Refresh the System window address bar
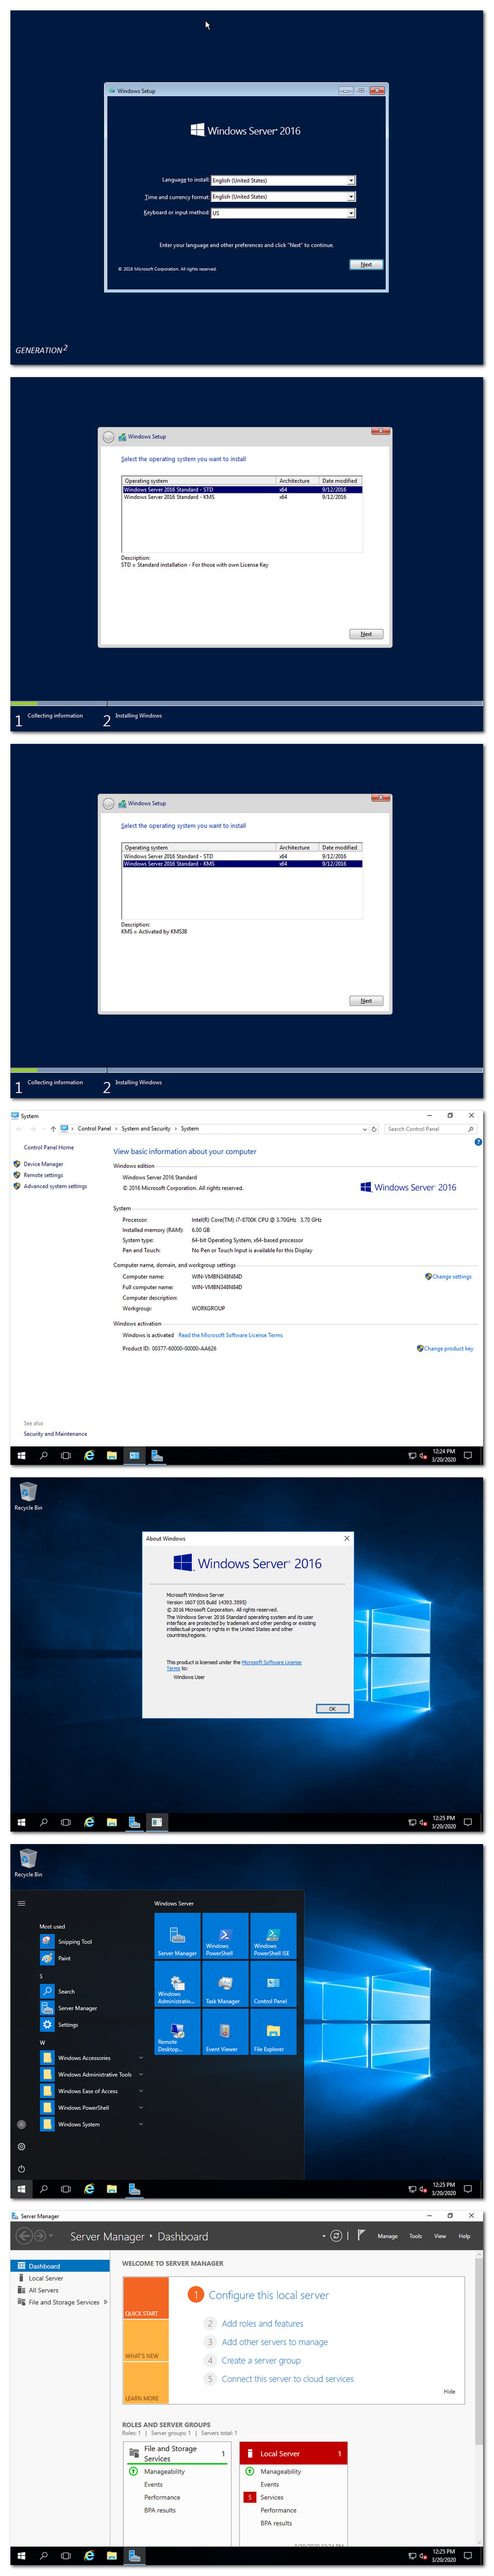This screenshot has height=2576, width=494. (374, 1128)
